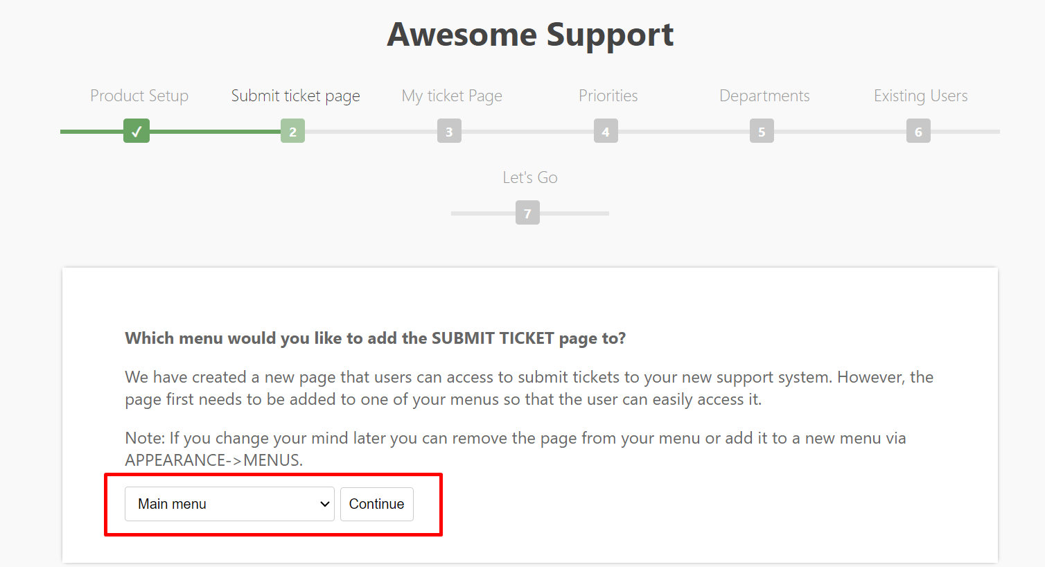This screenshot has height=567, width=1045.
Task: Click the Let's Go step label
Action: [x=529, y=177]
